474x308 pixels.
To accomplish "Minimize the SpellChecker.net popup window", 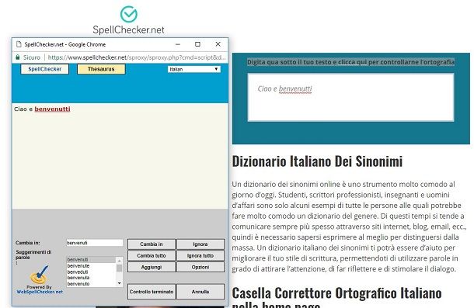I will 178,44.
